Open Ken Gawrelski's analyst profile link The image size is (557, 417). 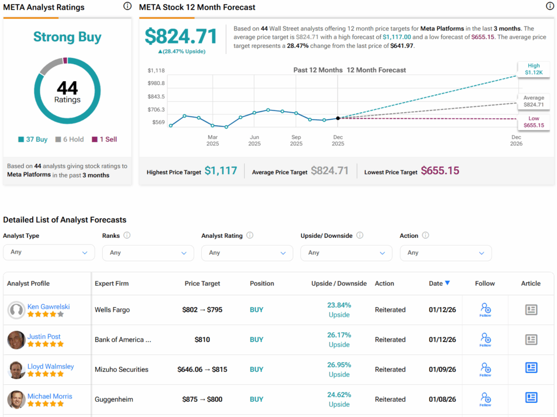pyautogui.click(x=48, y=306)
